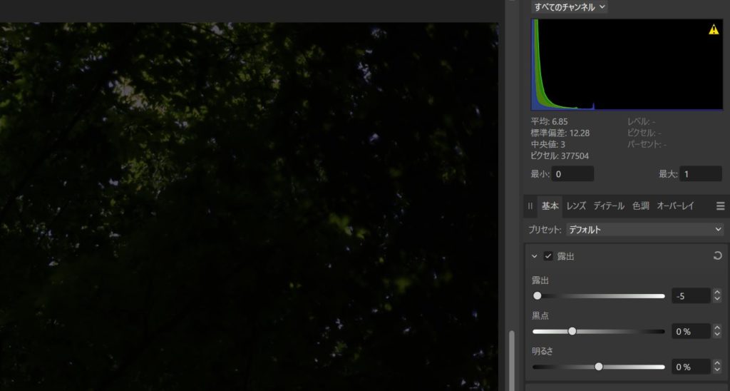Screen dimensions: 730x391
Task: Switch to the 基本 tab
Action: (x=550, y=206)
